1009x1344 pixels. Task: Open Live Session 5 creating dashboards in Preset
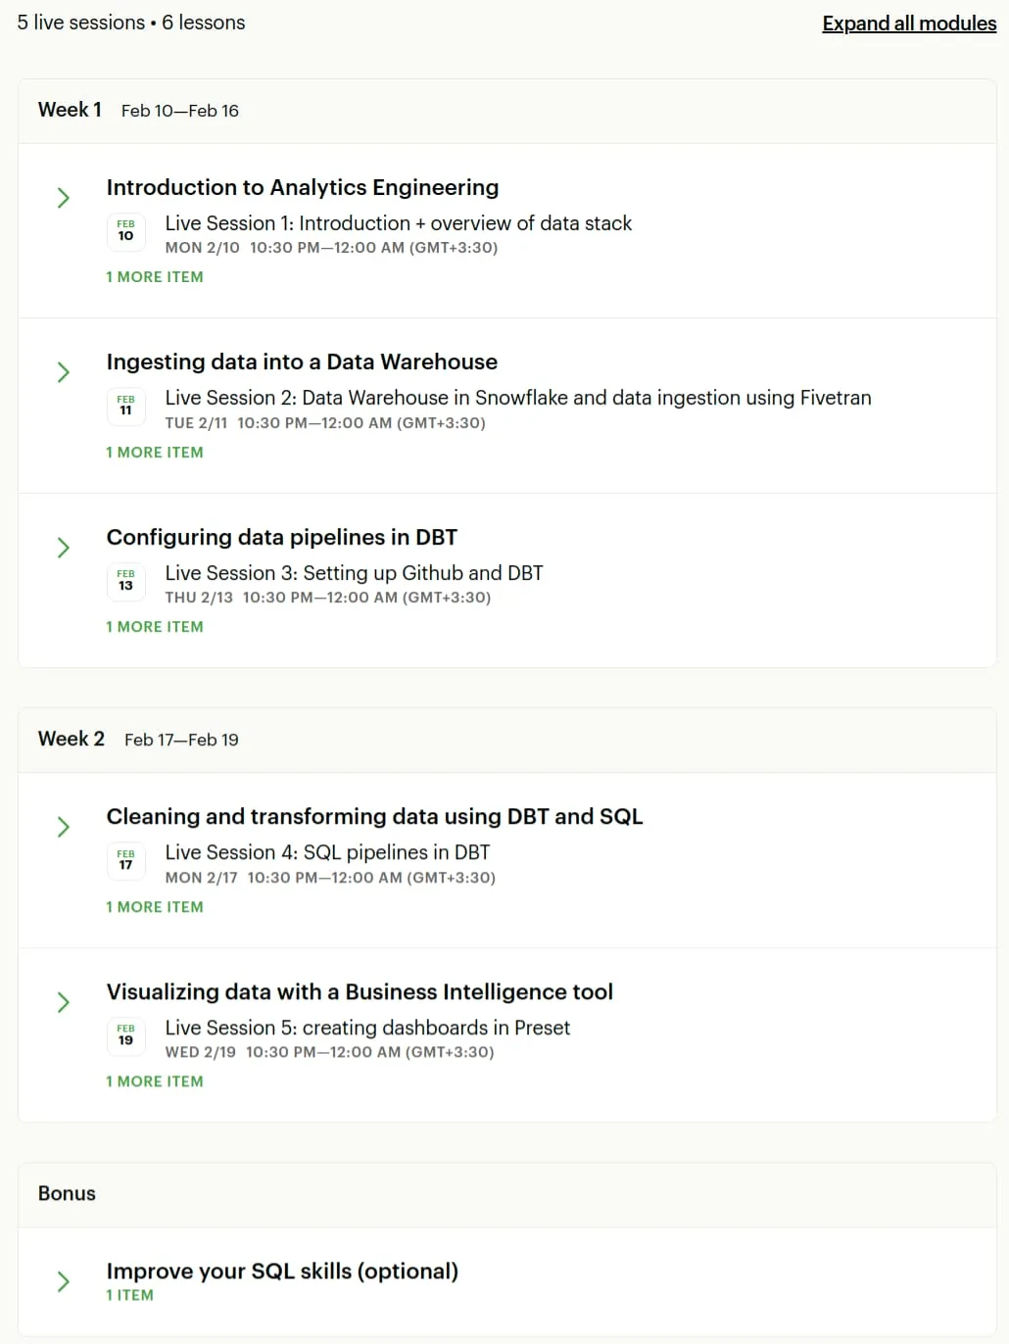tap(367, 1028)
